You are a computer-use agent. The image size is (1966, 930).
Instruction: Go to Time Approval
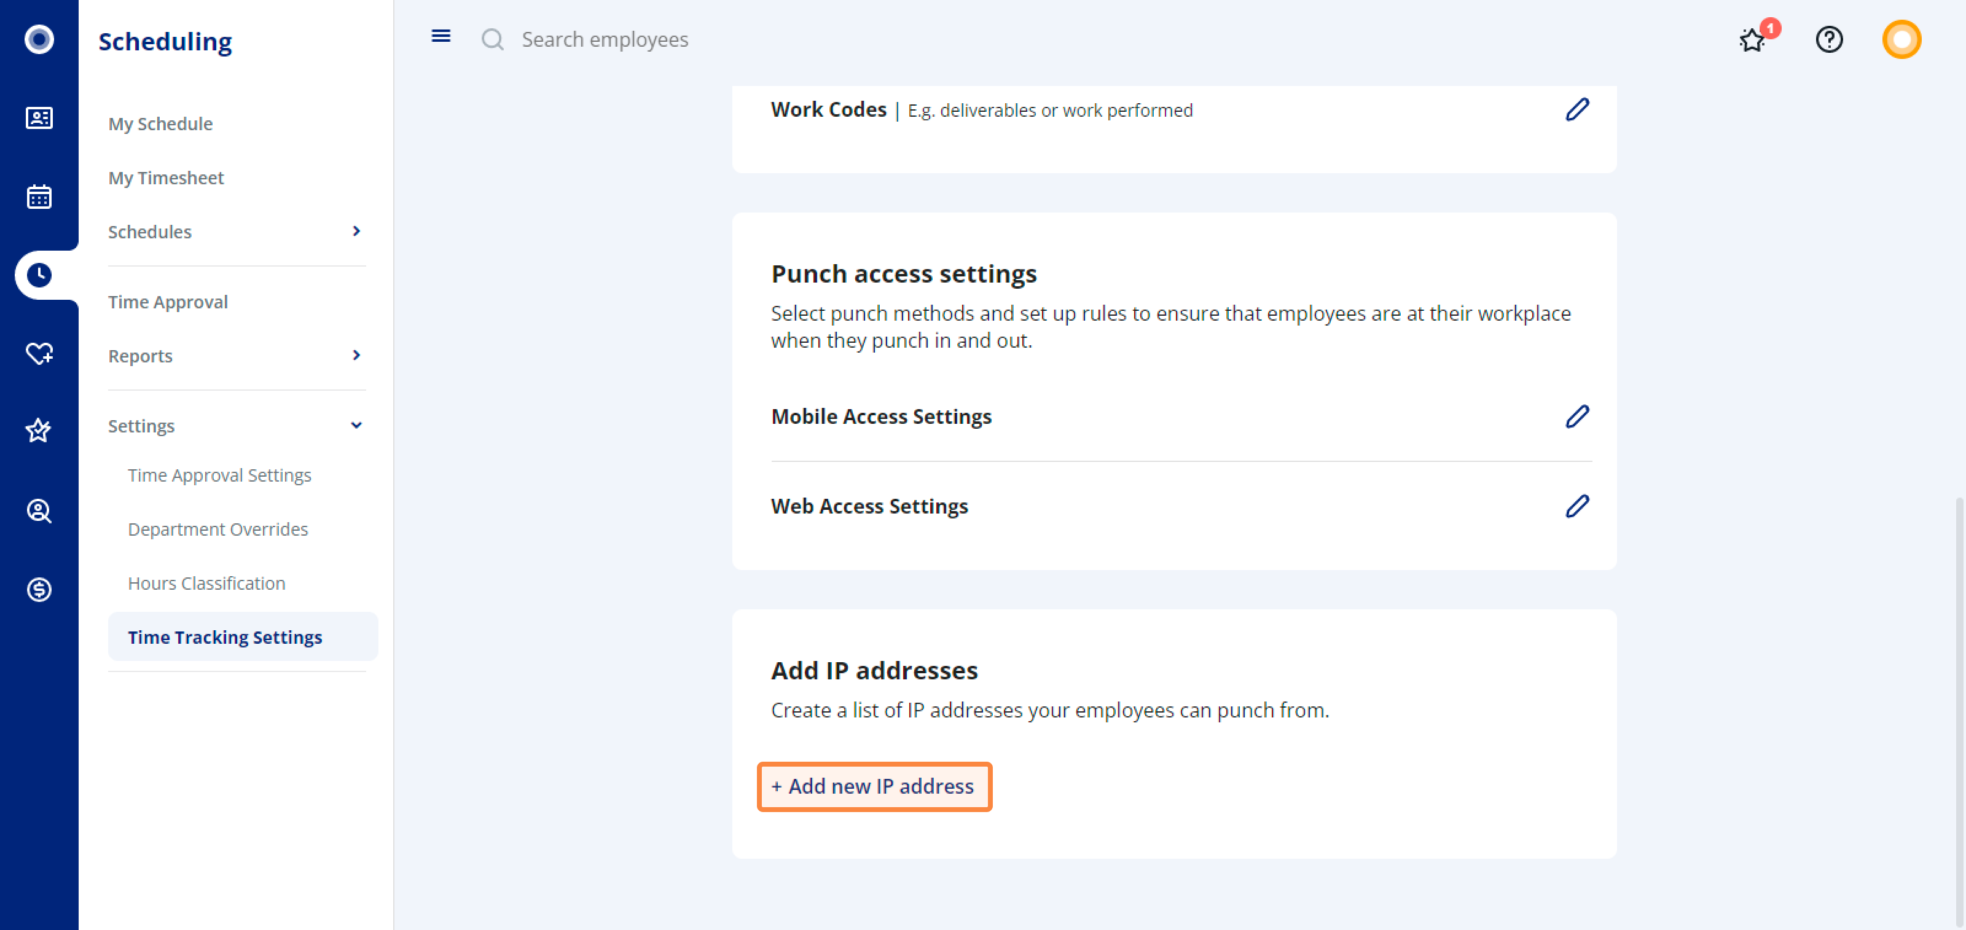(168, 302)
